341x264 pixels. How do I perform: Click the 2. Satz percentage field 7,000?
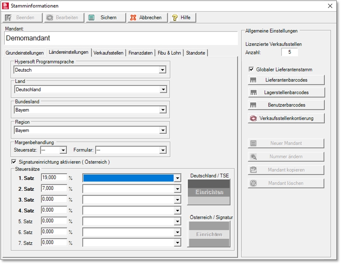54,188
